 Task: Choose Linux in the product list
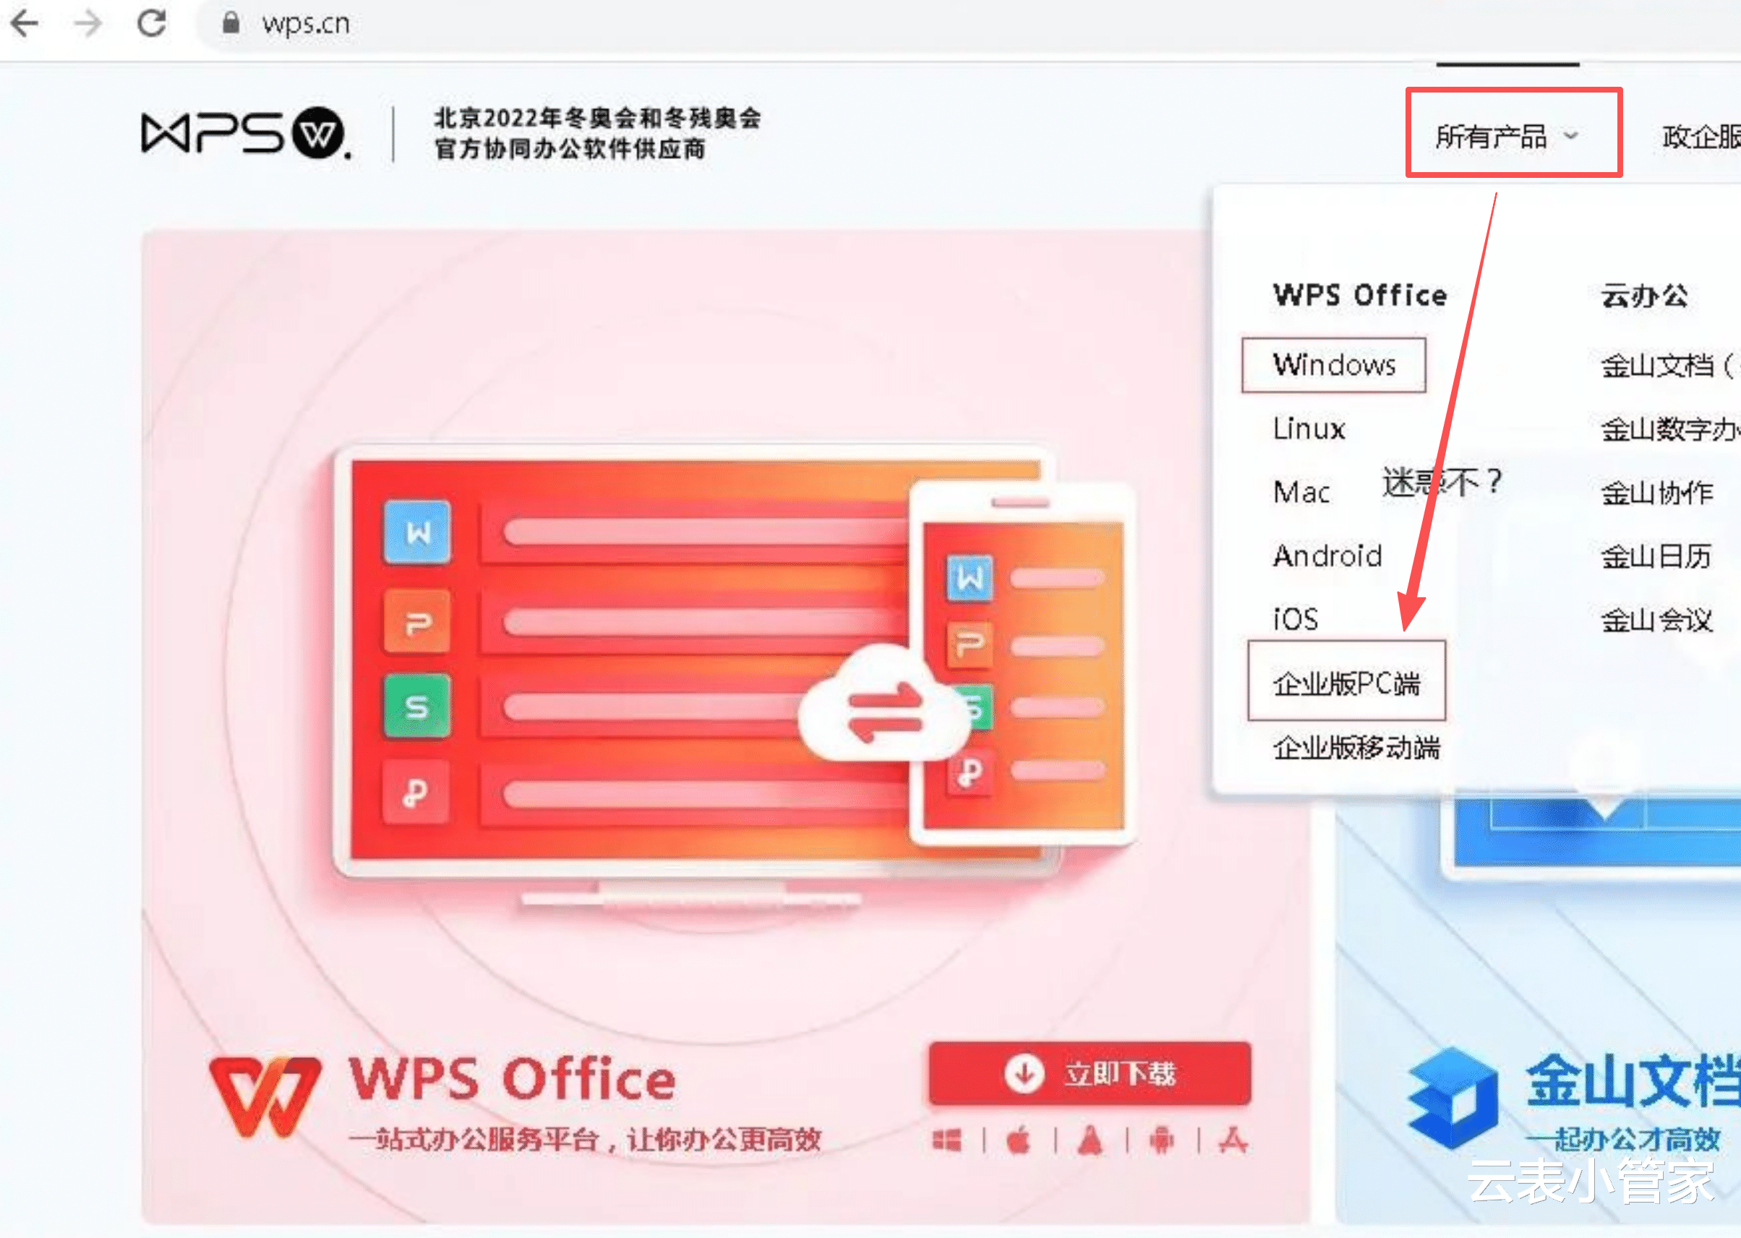click(1309, 428)
